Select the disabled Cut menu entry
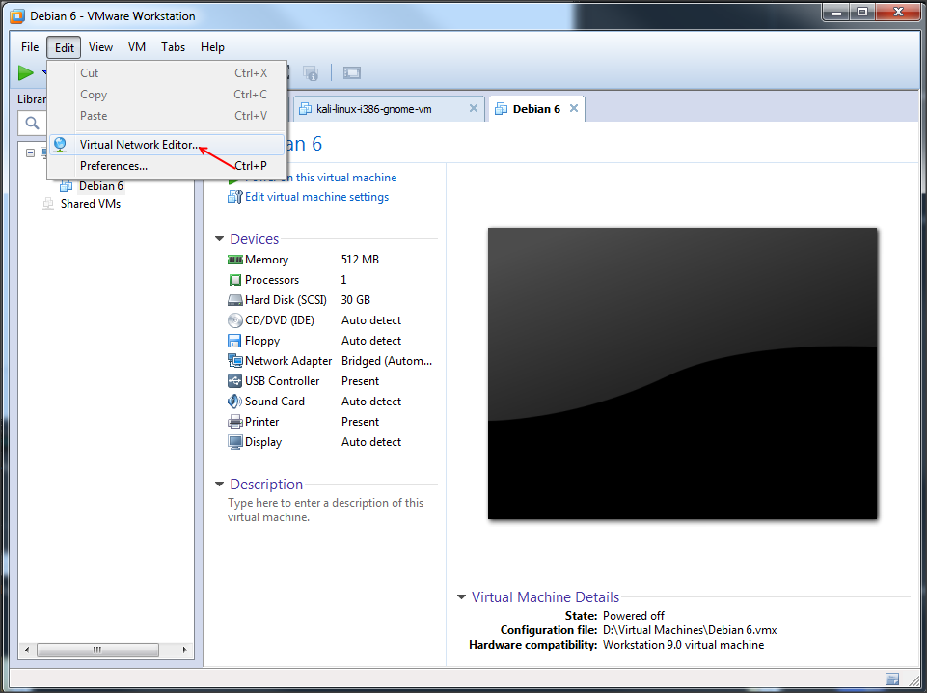 tap(167, 72)
